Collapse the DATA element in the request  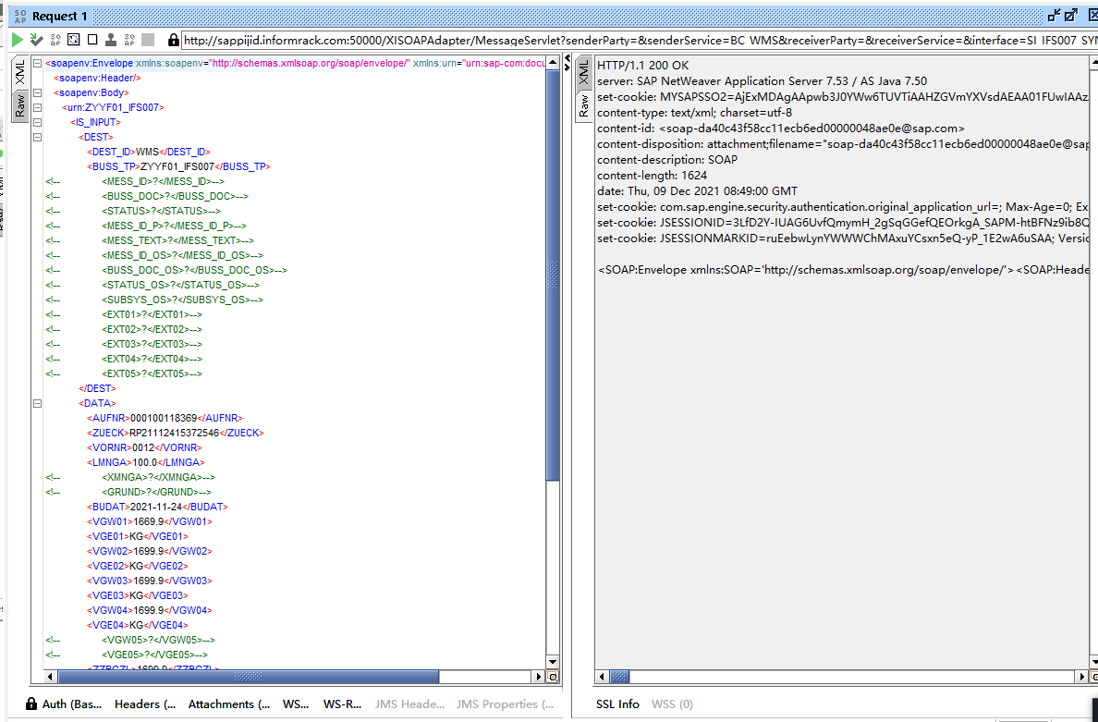(x=36, y=403)
